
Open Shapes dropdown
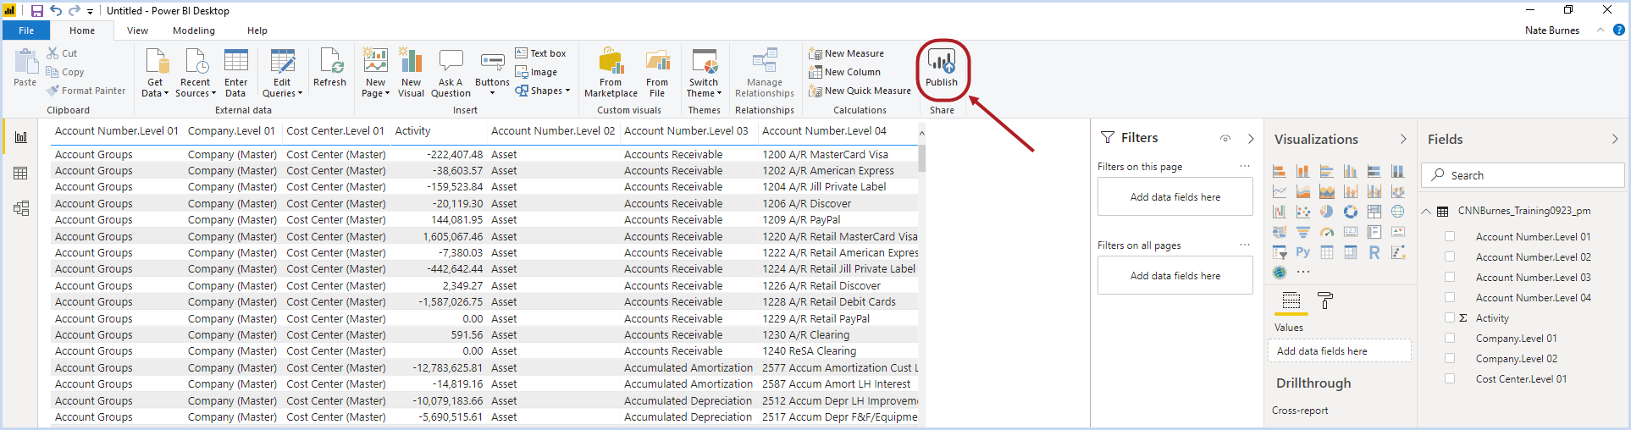tap(543, 91)
